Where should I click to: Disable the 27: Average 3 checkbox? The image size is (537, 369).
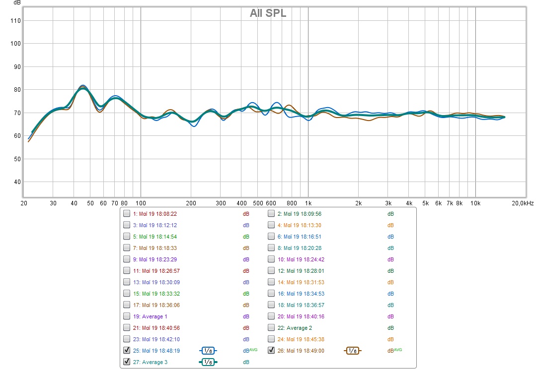(x=127, y=362)
